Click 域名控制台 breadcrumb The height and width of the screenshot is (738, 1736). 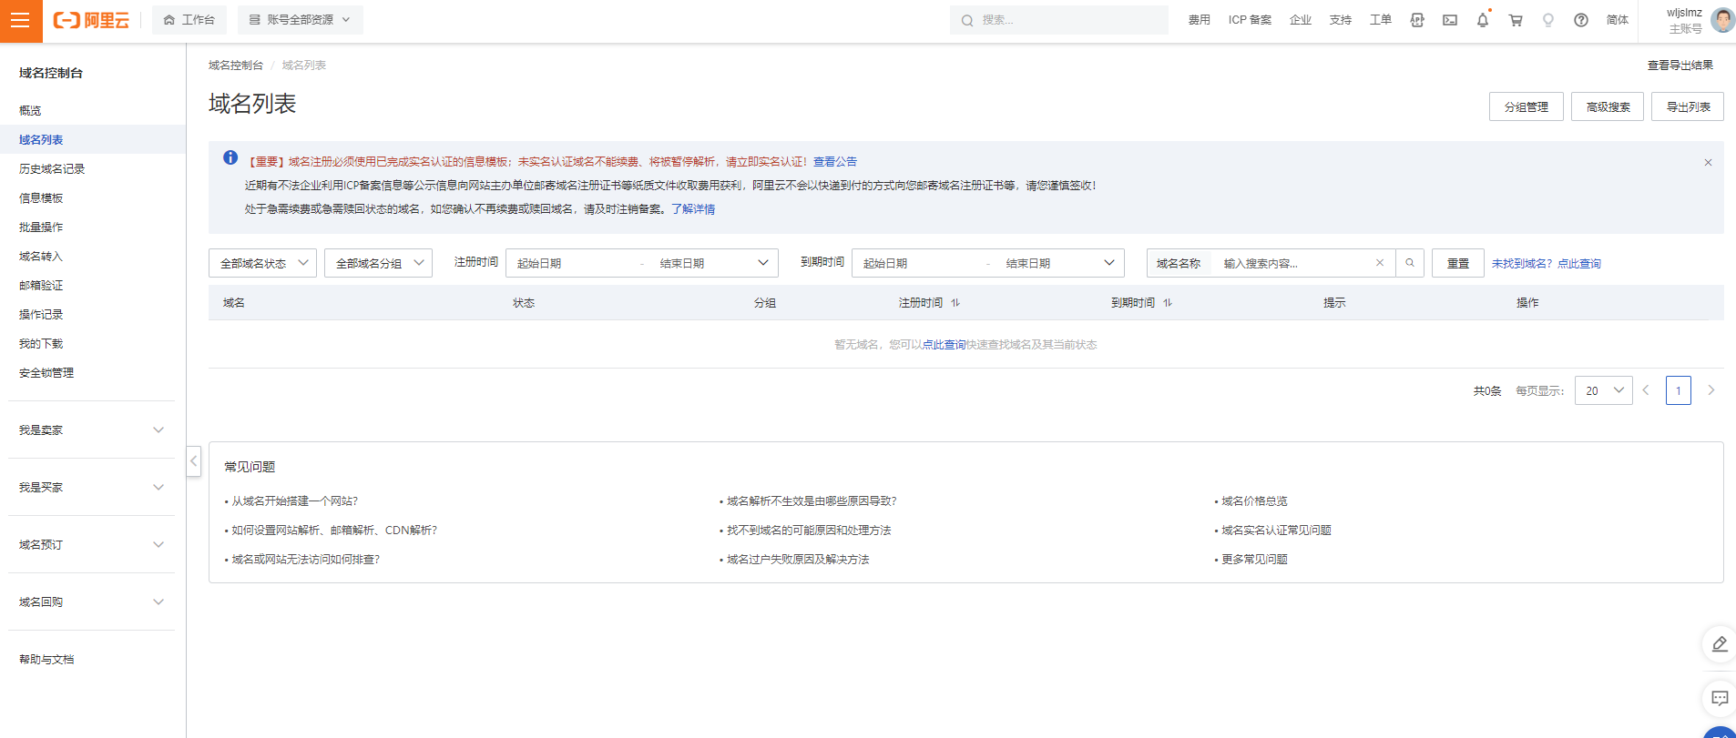236,65
